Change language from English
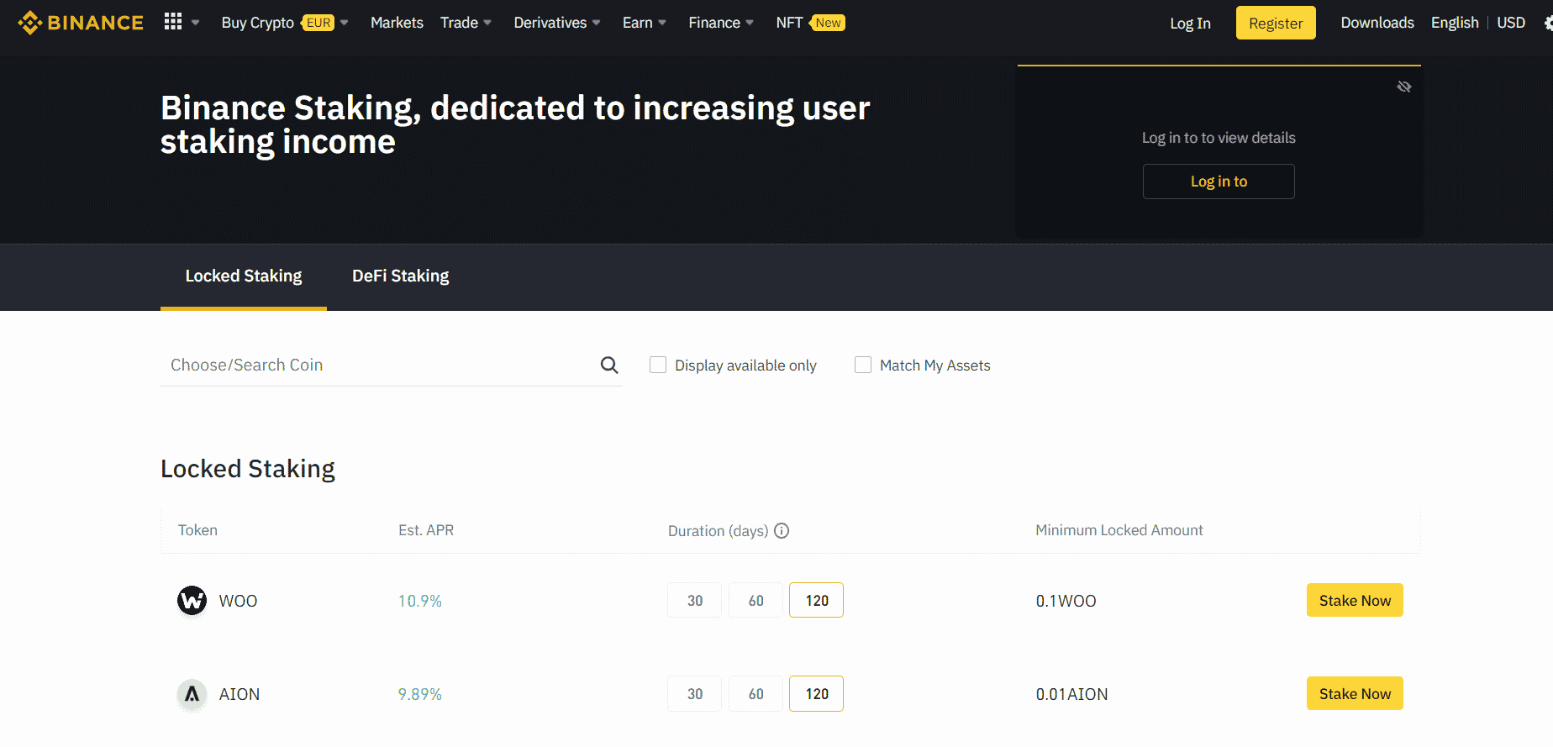The image size is (1553, 747). [1455, 23]
